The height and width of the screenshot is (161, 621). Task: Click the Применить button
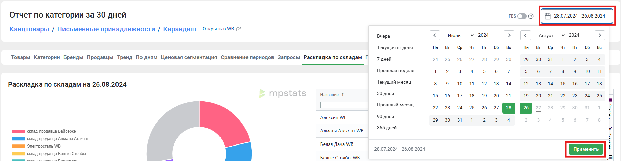click(586, 149)
